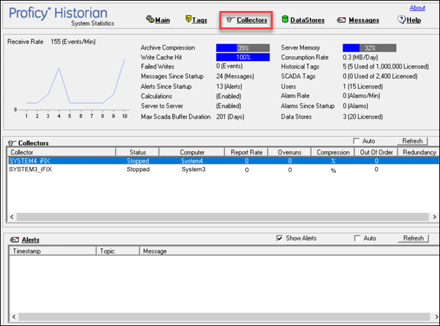The image size is (440, 326).
Task: Click the icon beside the Collectors panel heading
Action: pos(12,143)
